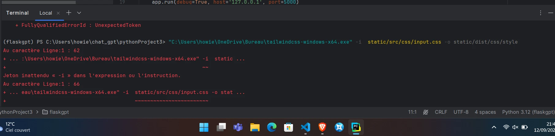Click the 11:1 cursor position indicator
The image size is (555, 136).
coord(412,112)
